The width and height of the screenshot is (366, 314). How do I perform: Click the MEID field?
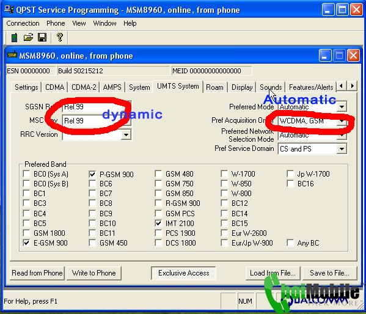(211, 71)
